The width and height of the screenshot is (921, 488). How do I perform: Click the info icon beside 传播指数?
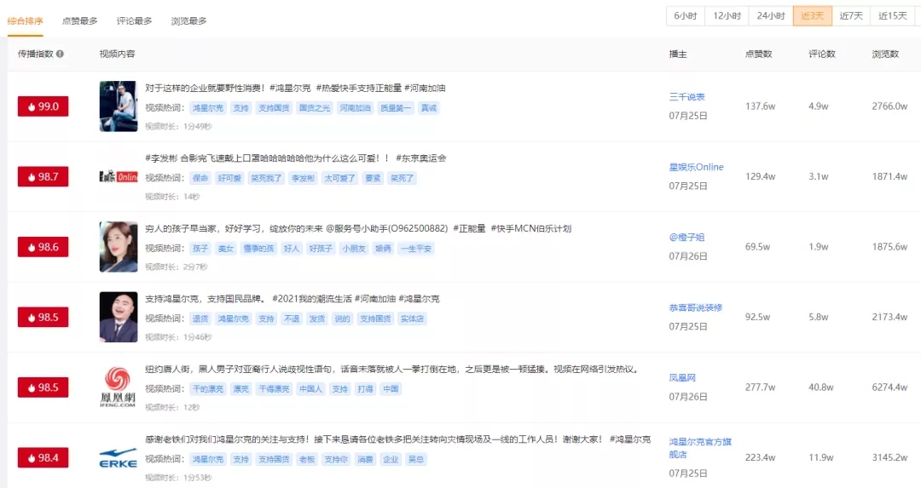(x=60, y=54)
